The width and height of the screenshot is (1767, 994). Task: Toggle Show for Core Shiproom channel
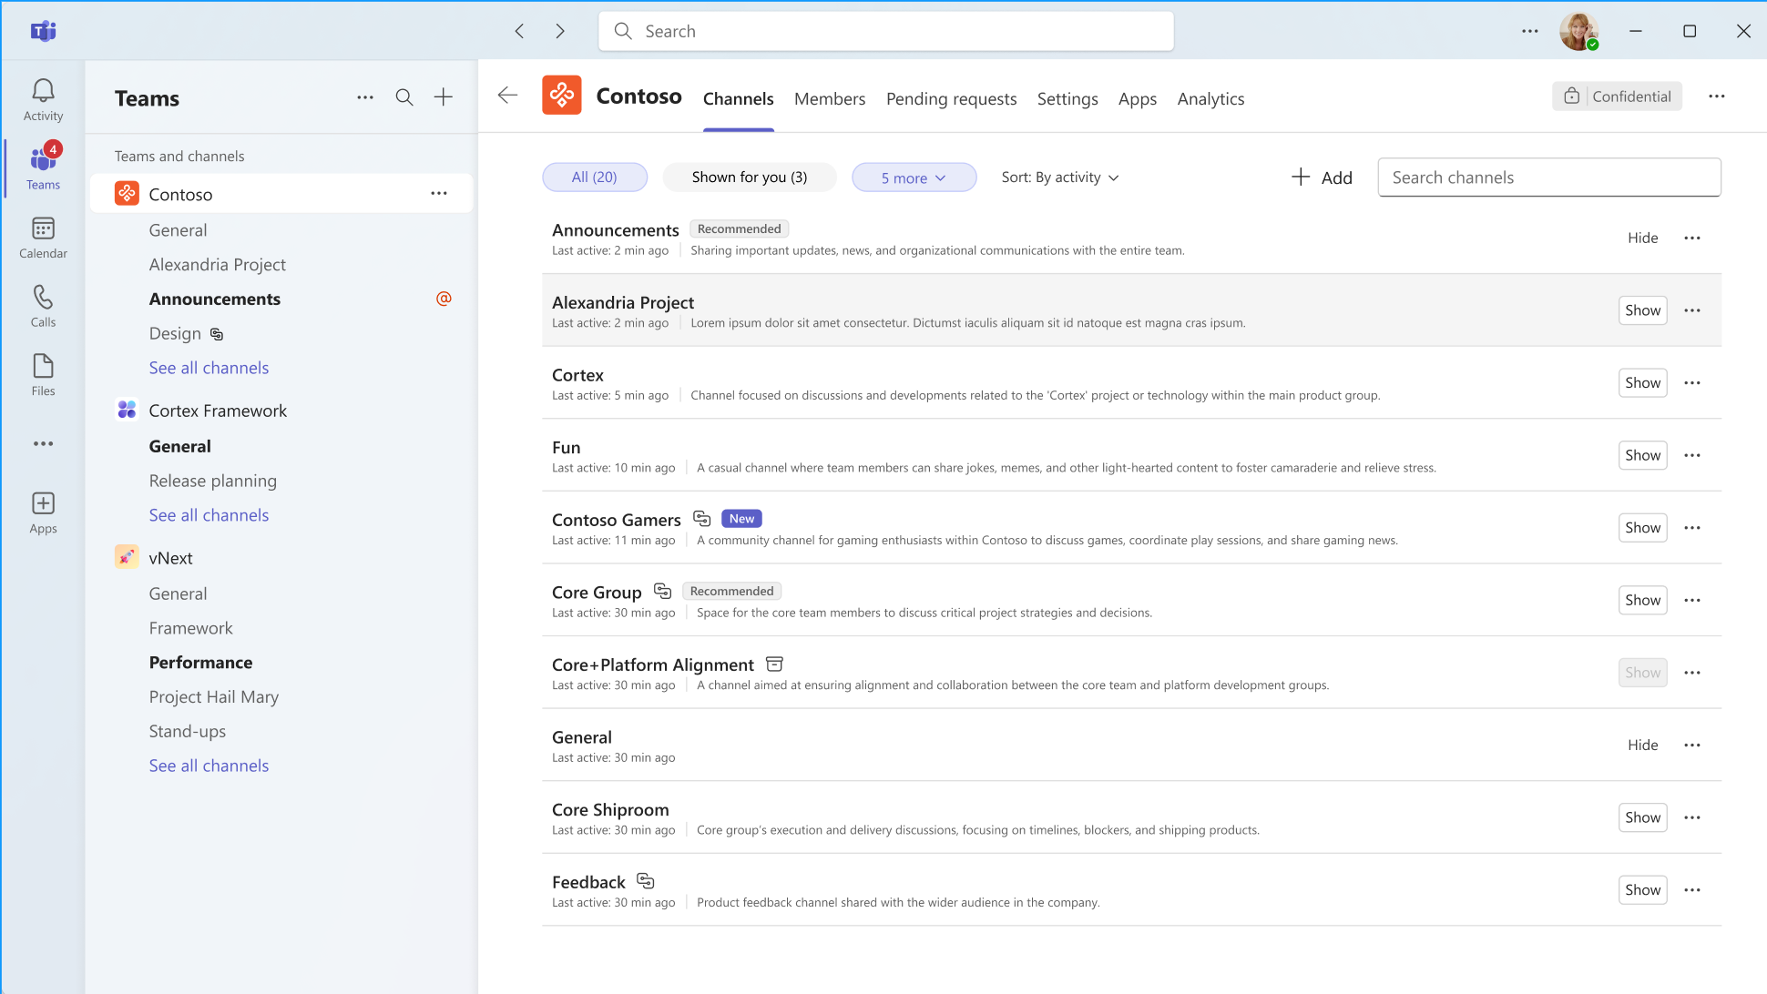click(1642, 816)
